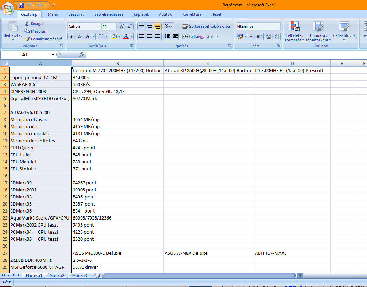Select column B header
The image size is (367, 287).
[x=118, y=63]
